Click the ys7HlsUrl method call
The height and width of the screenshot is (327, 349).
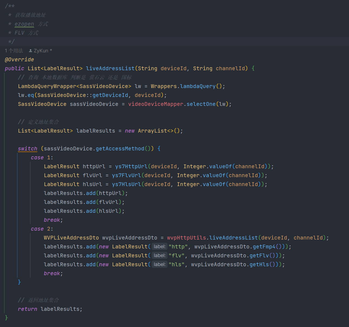127,184
